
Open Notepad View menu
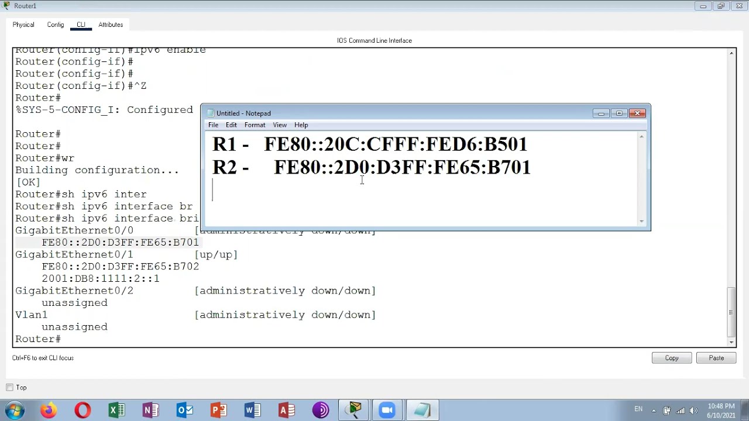(280, 125)
